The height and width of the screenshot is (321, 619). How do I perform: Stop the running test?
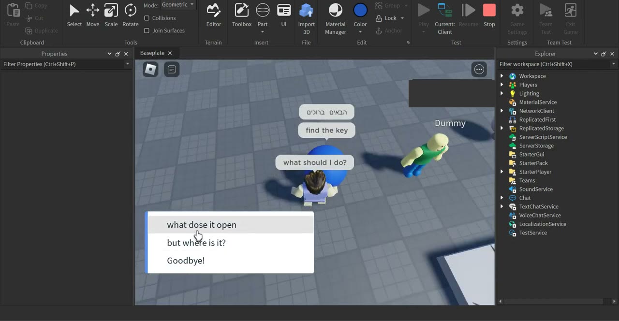click(489, 15)
